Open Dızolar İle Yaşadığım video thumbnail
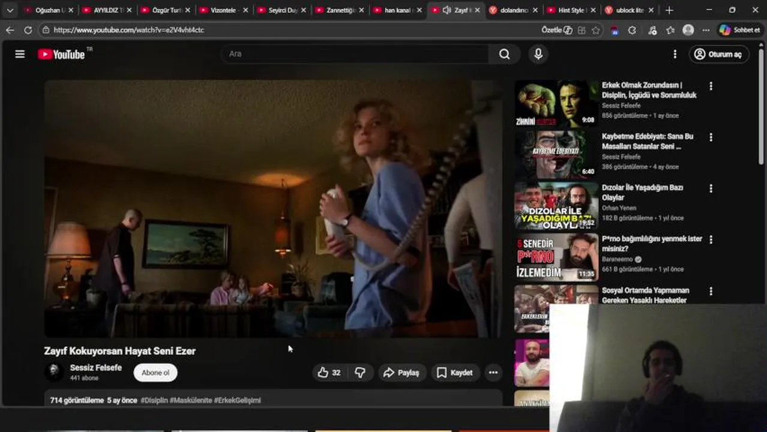 [556, 206]
